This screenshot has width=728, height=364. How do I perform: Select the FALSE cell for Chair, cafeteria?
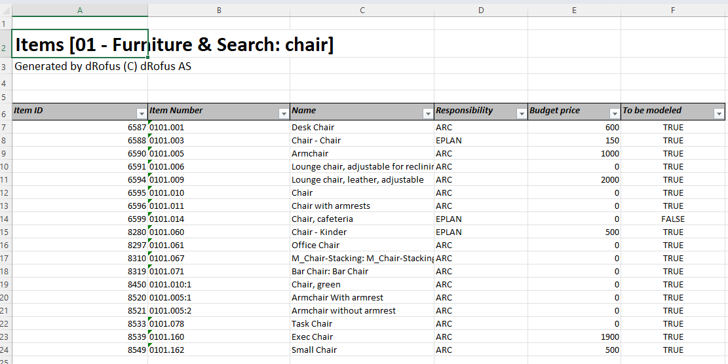tap(673, 219)
